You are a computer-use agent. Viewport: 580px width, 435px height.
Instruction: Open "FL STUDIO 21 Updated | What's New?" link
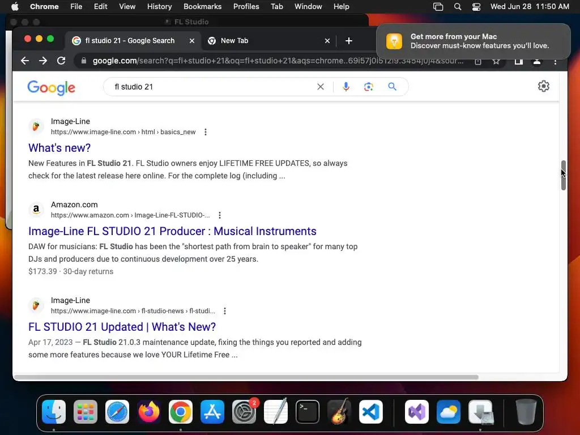click(x=122, y=327)
